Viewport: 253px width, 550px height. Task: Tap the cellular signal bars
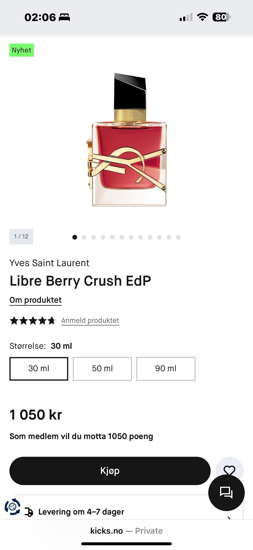(x=186, y=17)
